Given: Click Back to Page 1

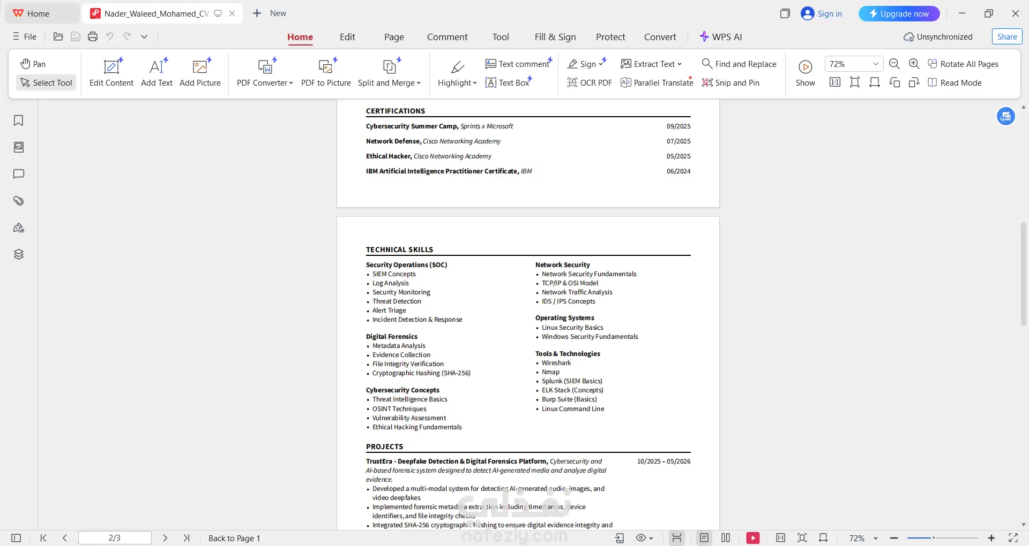Looking at the screenshot, I should 234,538.
